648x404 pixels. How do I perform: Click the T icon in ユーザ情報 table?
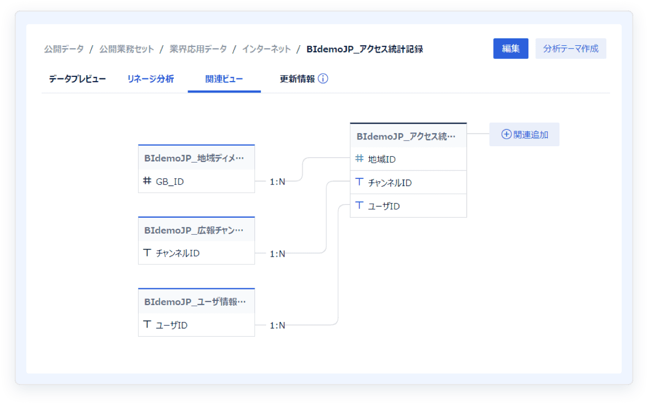coord(146,325)
